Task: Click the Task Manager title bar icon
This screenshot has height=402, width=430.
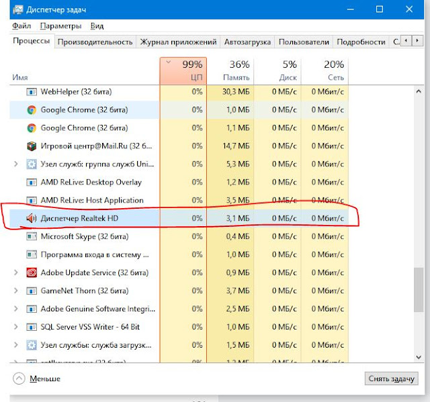Action: point(18,9)
